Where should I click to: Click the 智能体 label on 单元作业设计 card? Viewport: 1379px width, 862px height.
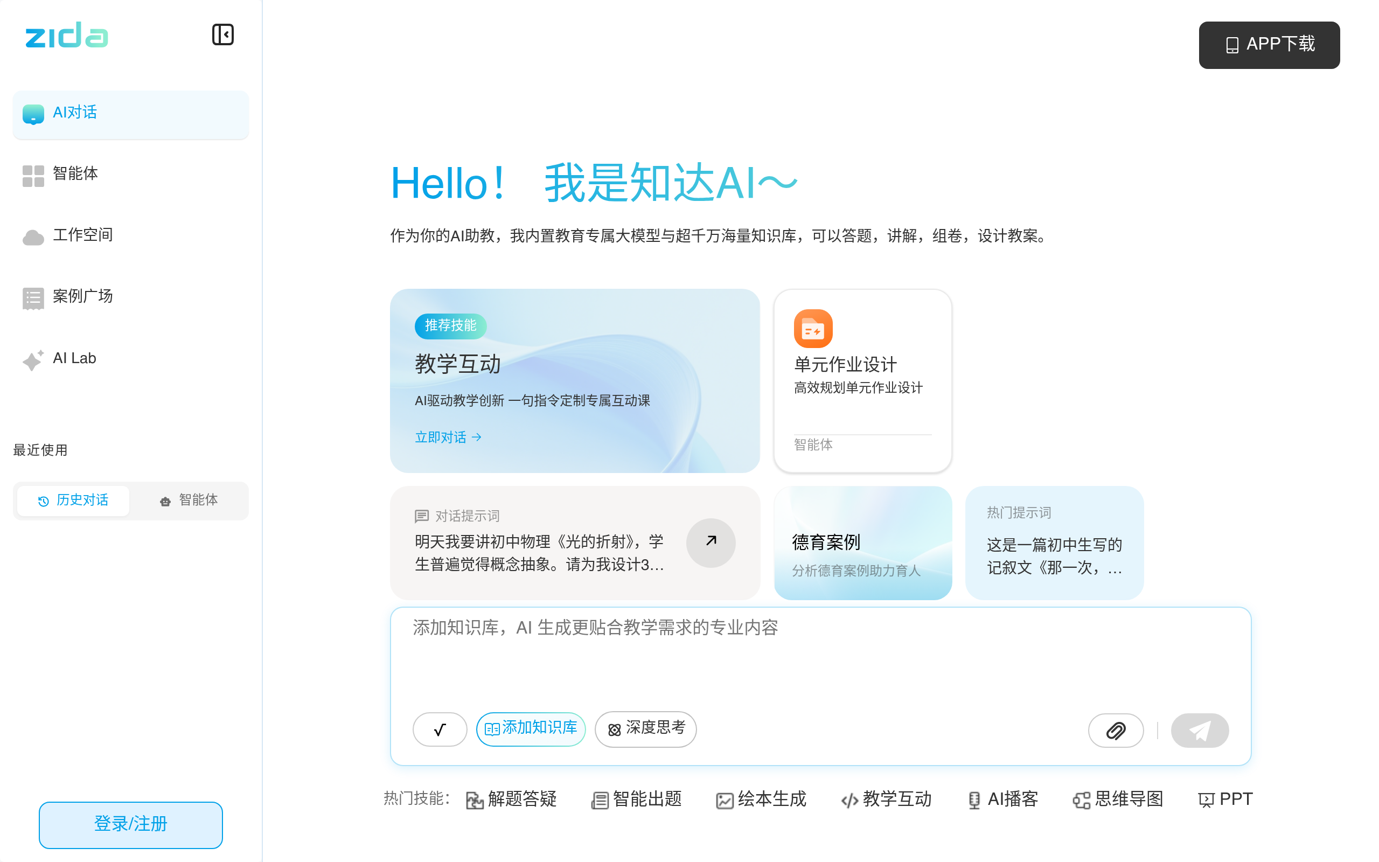[x=813, y=444]
